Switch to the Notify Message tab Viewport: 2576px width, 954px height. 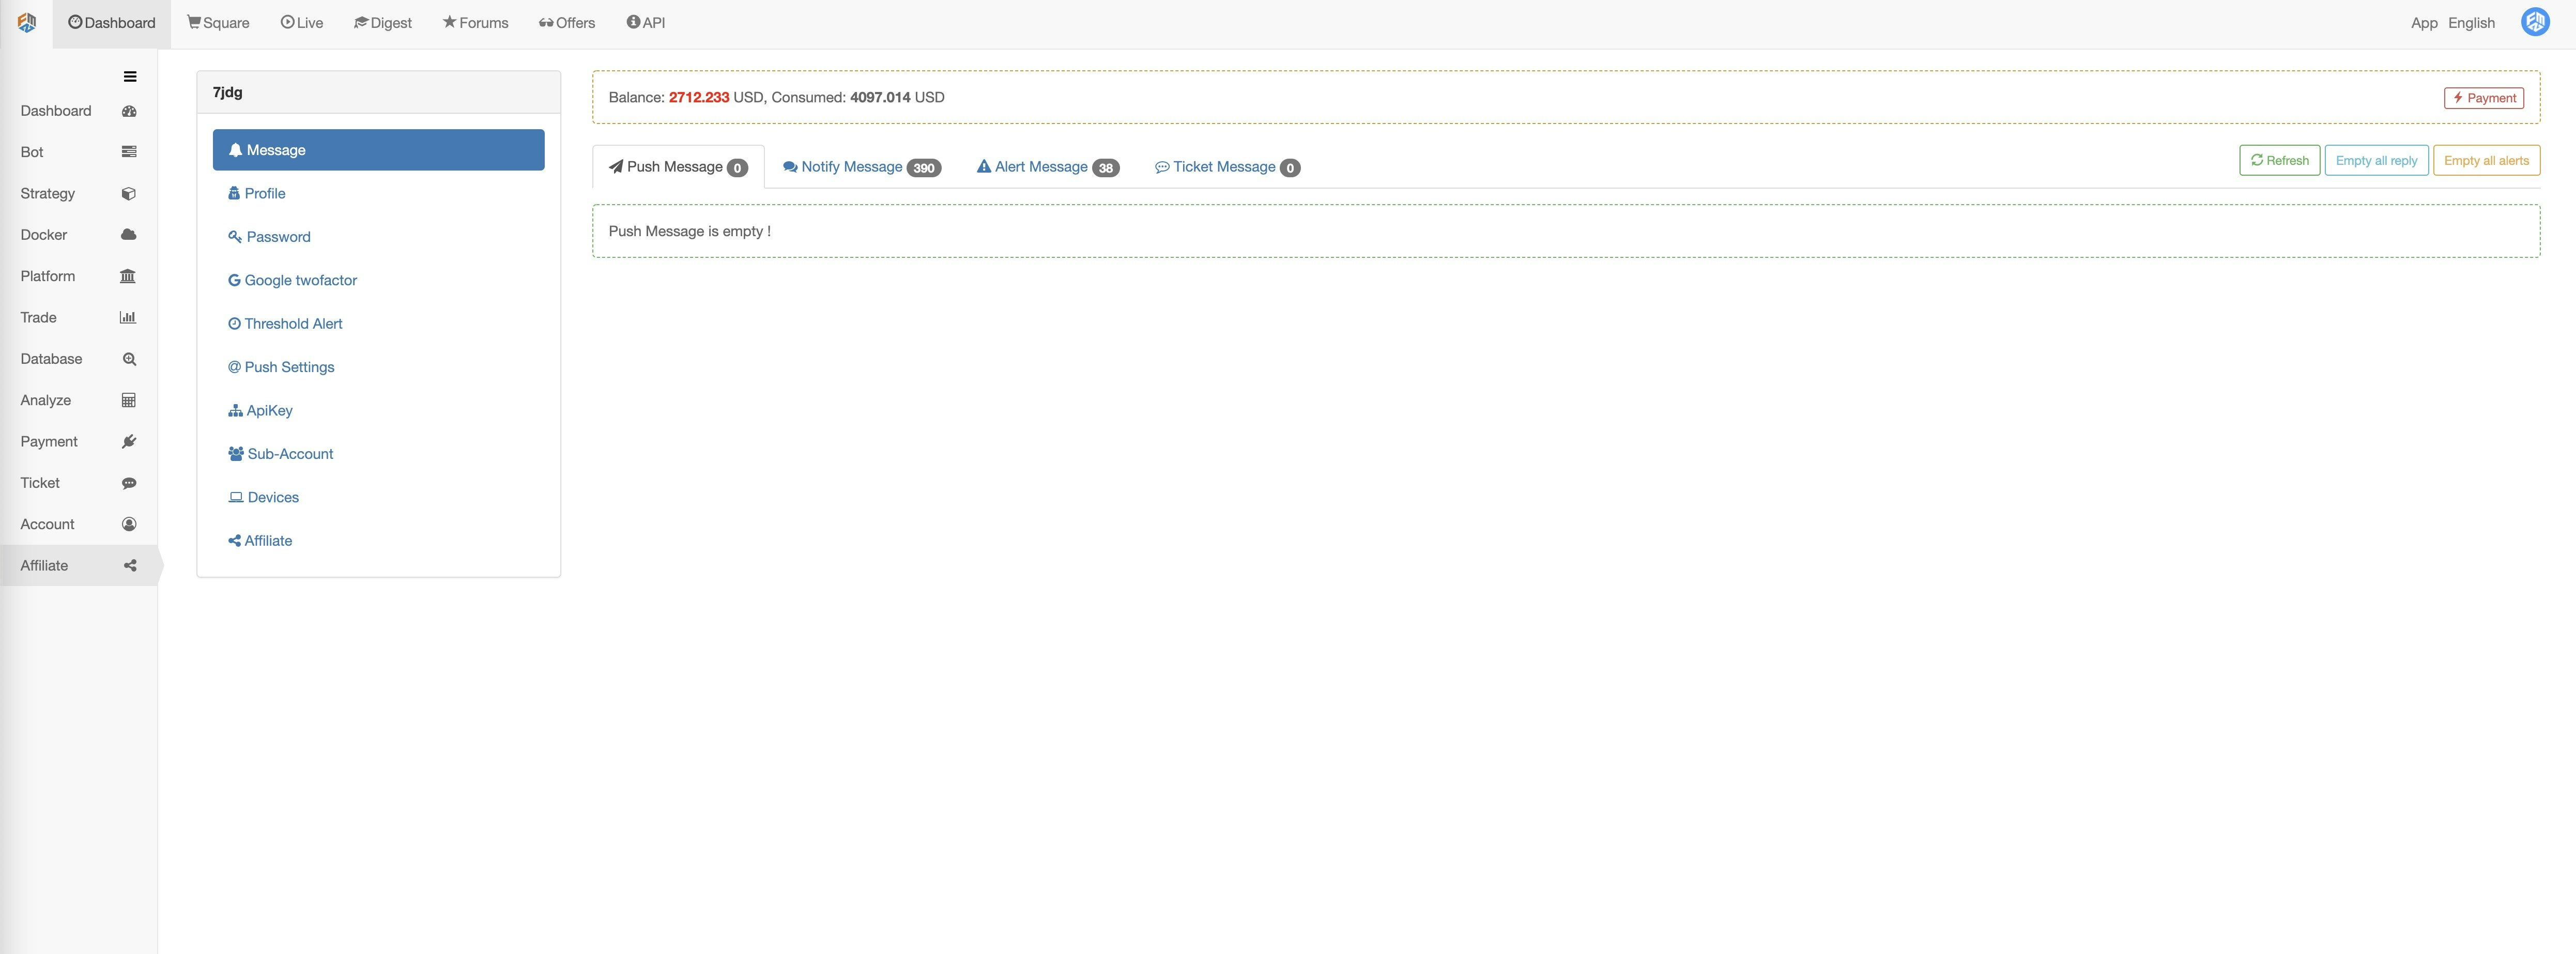(862, 167)
